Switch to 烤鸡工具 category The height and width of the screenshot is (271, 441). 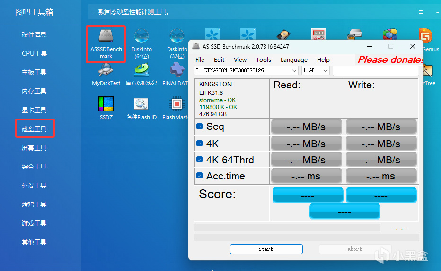[x=34, y=204]
